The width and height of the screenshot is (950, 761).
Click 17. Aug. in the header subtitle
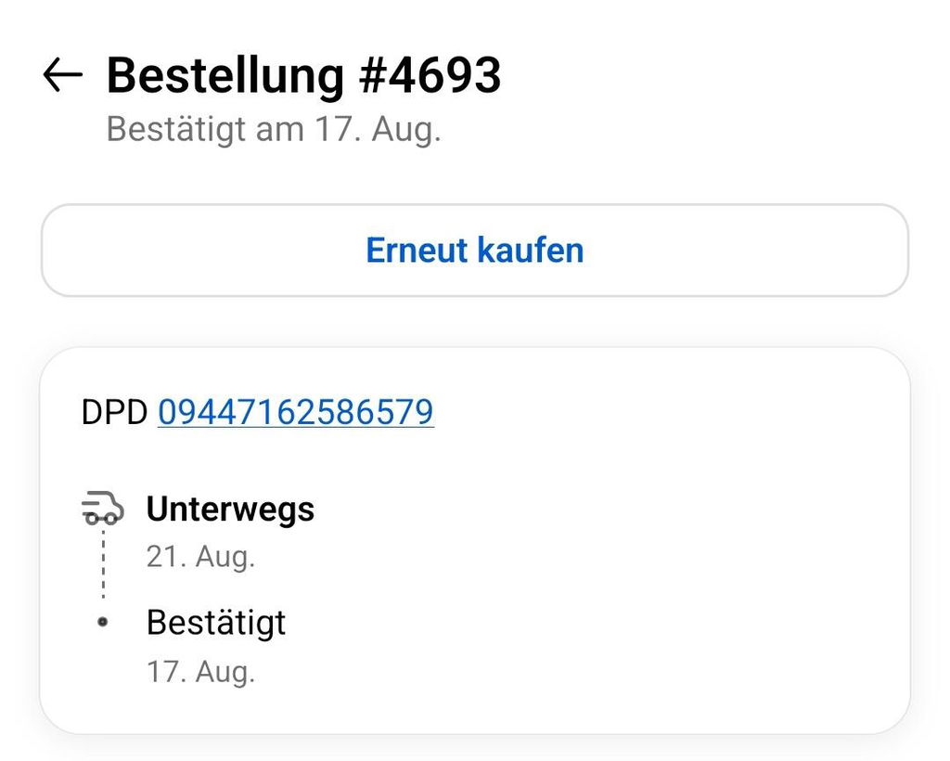[379, 130]
